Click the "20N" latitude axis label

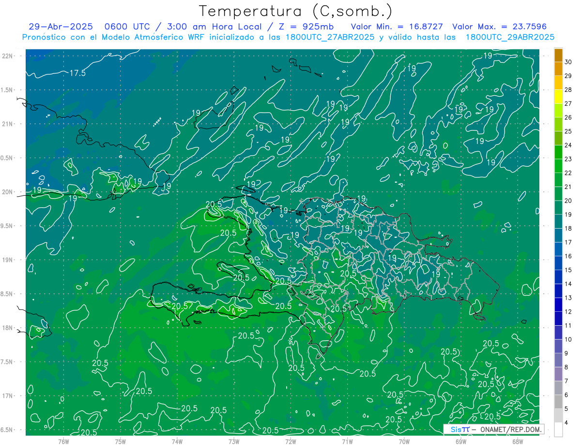pos(8,192)
